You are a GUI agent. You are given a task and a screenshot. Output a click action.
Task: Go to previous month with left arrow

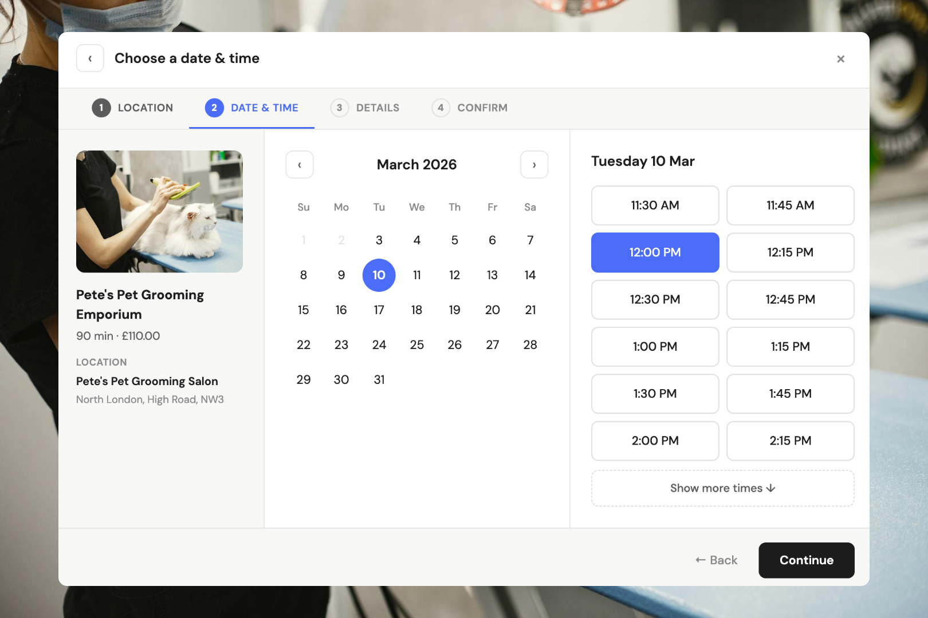point(299,164)
